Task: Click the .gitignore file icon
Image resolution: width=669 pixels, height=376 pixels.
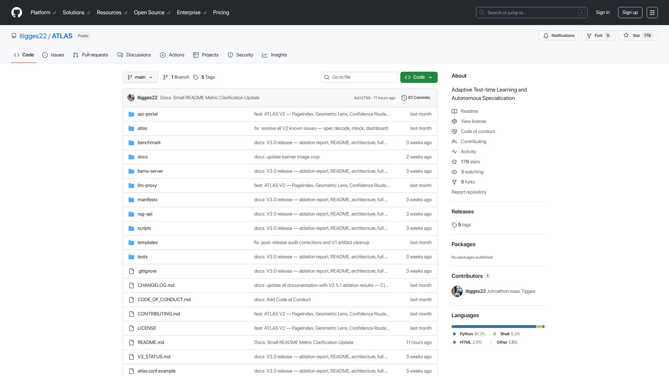Action: pos(131,271)
